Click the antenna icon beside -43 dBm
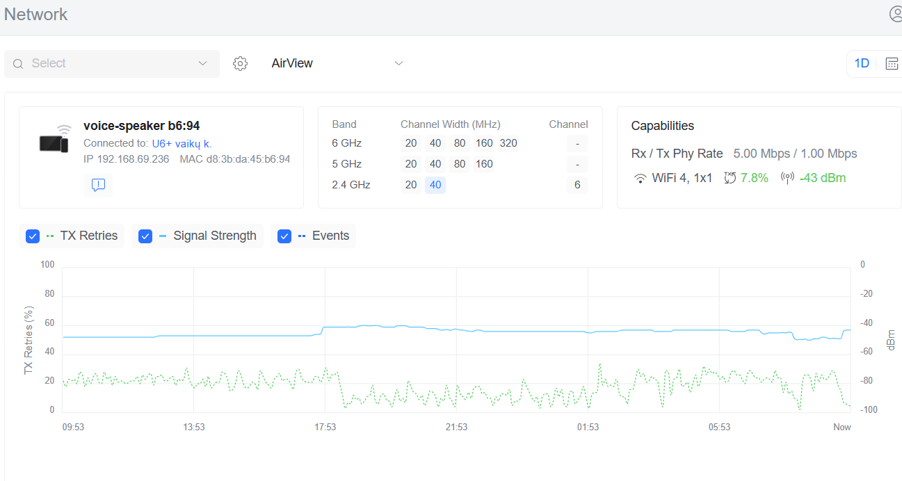 pyautogui.click(x=787, y=178)
